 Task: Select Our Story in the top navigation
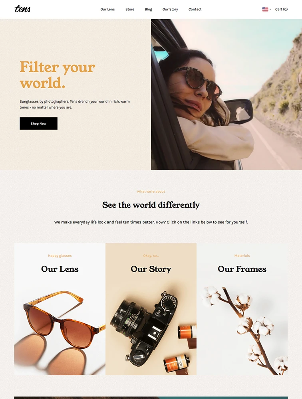(170, 9)
